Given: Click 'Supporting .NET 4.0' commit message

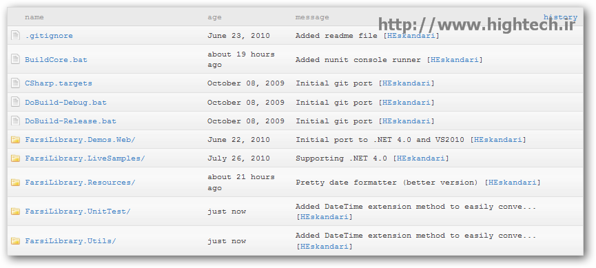Looking at the screenshot, I should (x=341, y=158).
